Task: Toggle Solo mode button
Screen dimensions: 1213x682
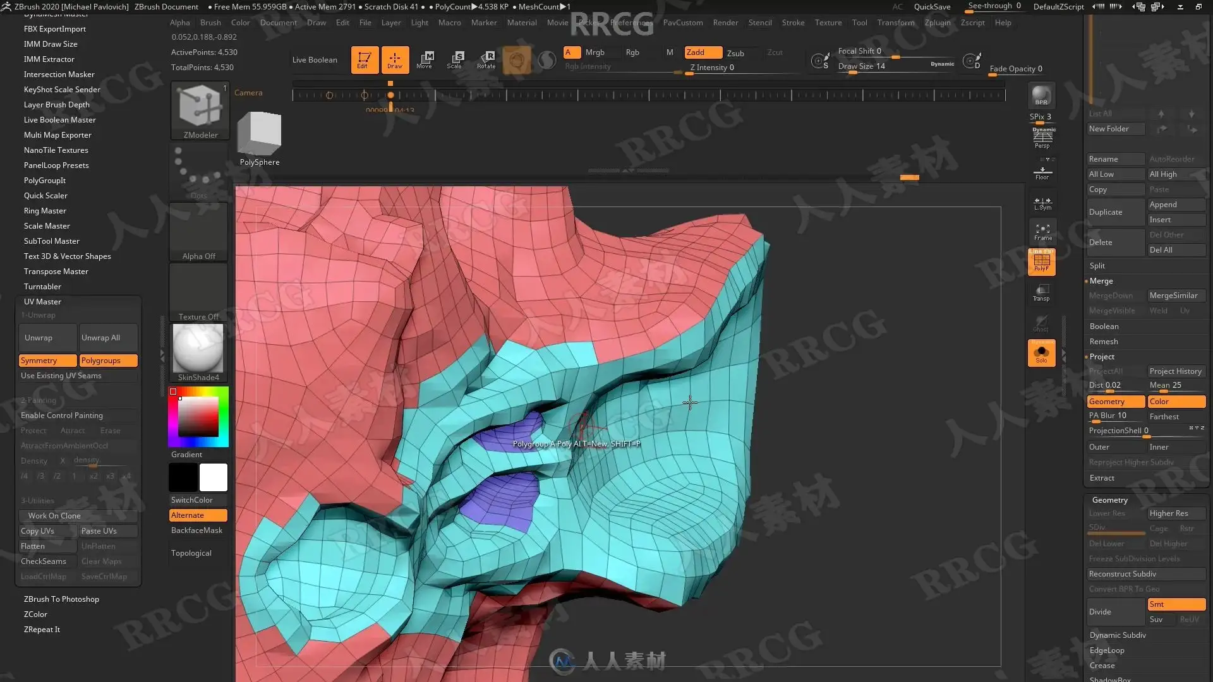Action: click(1041, 353)
